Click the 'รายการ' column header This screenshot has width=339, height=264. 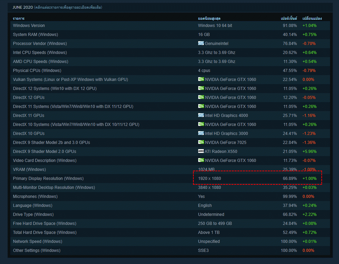pyautogui.click(x=19, y=18)
